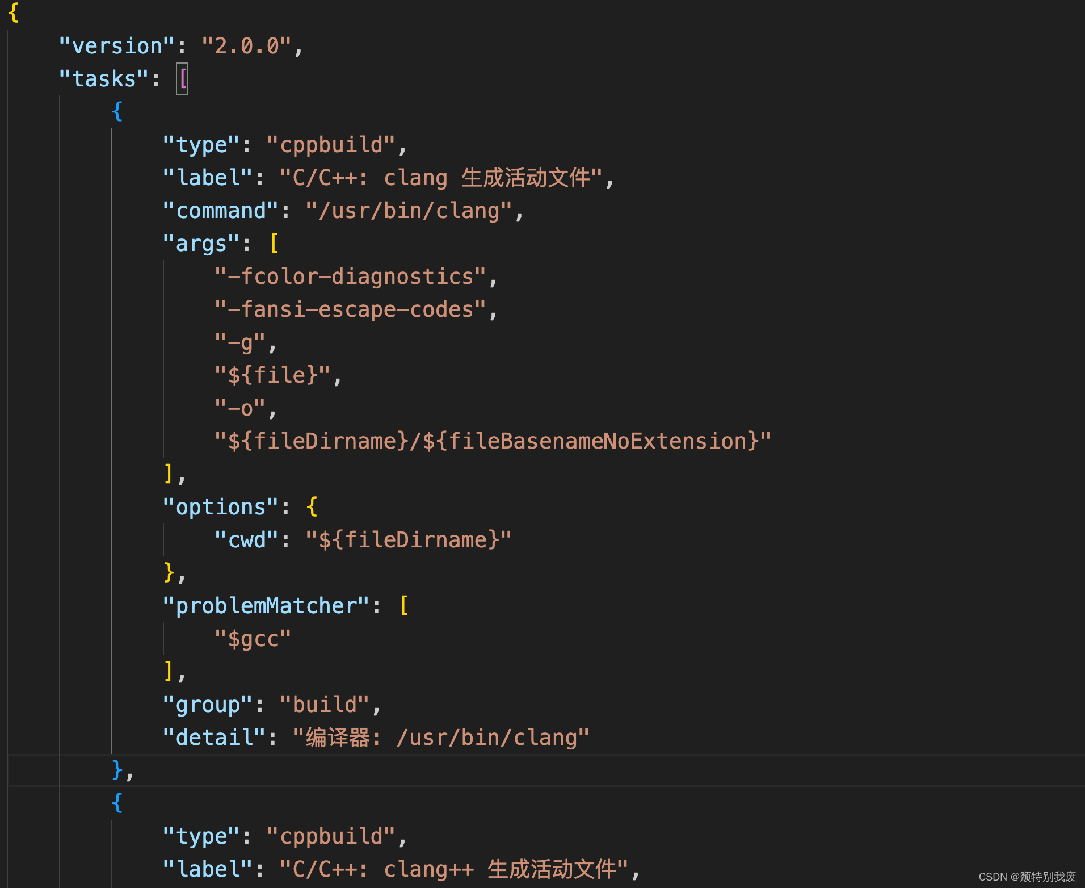Click the yellow problemMatcher opening bracket
Viewport: 1085px width, 888px height.
(404, 606)
